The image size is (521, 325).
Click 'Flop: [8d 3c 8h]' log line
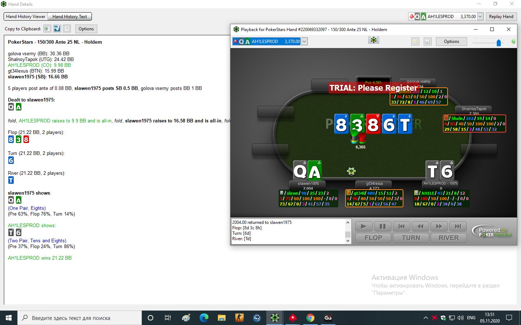pyautogui.click(x=247, y=228)
